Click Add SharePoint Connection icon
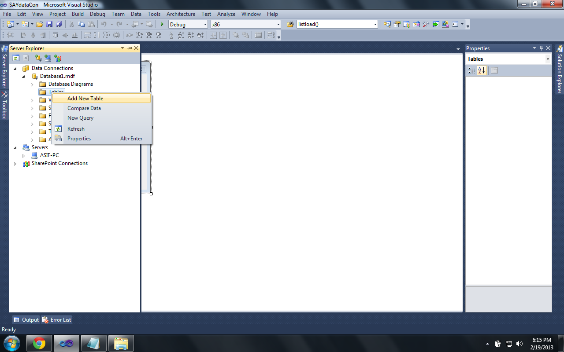The width and height of the screenshot is (564, 352). coord(58,58)
